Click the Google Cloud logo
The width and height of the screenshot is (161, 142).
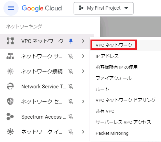[42, 8]
